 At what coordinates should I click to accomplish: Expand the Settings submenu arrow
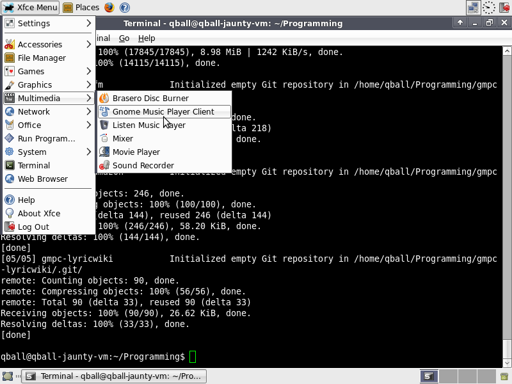89,23
